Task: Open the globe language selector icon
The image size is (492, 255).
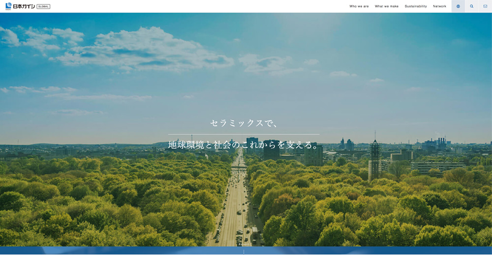Action: (458, 6)
